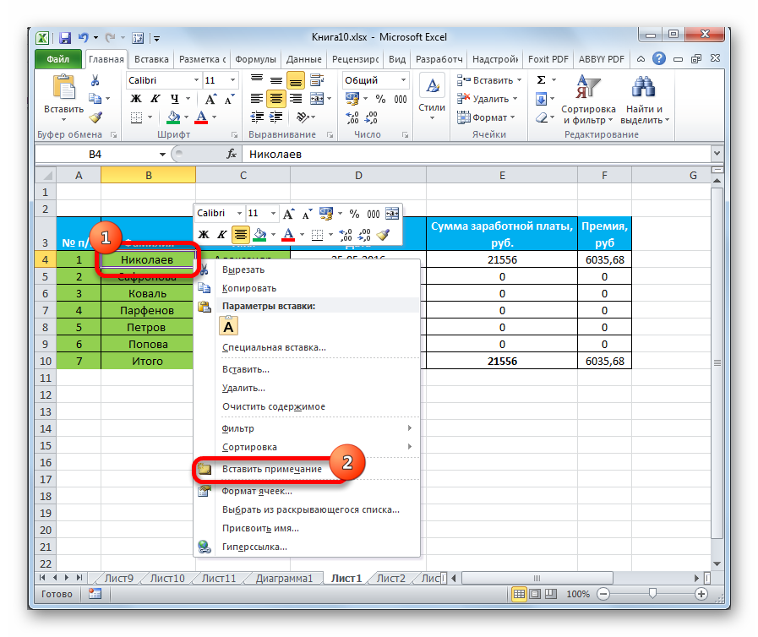Click the paste option 'A' icon in context menu
Viewport: 758px width, 637px height.
click(229, 326)
